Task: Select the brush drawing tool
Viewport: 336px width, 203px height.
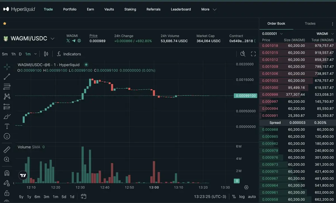Action: point(7,116)
